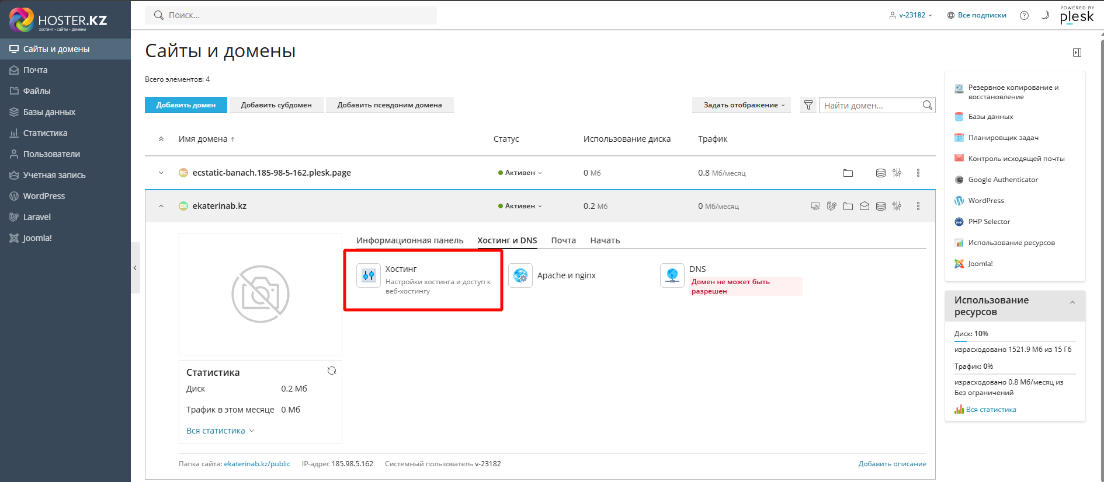
Task: Open file manager folder icon for ecstatic-banach domain
Action: (x=848, y=173)
